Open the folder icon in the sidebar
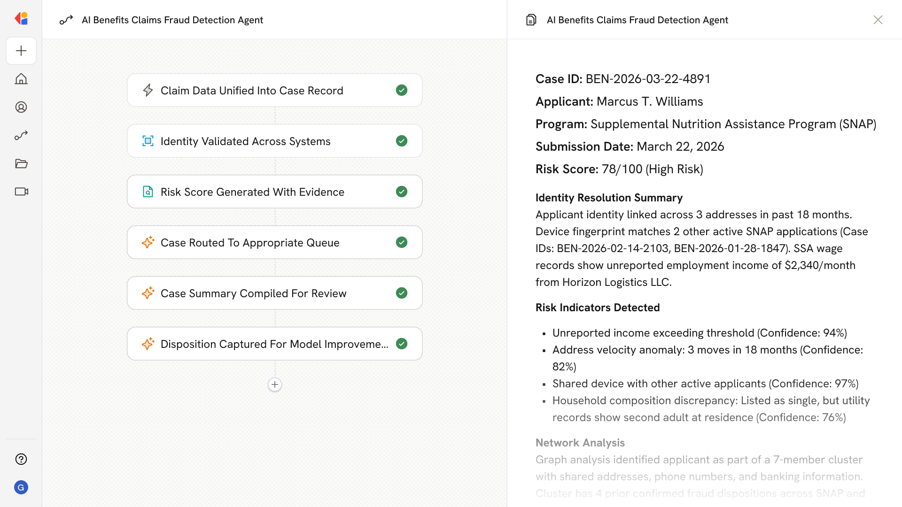902x507 pixels. tap(21, 163)
